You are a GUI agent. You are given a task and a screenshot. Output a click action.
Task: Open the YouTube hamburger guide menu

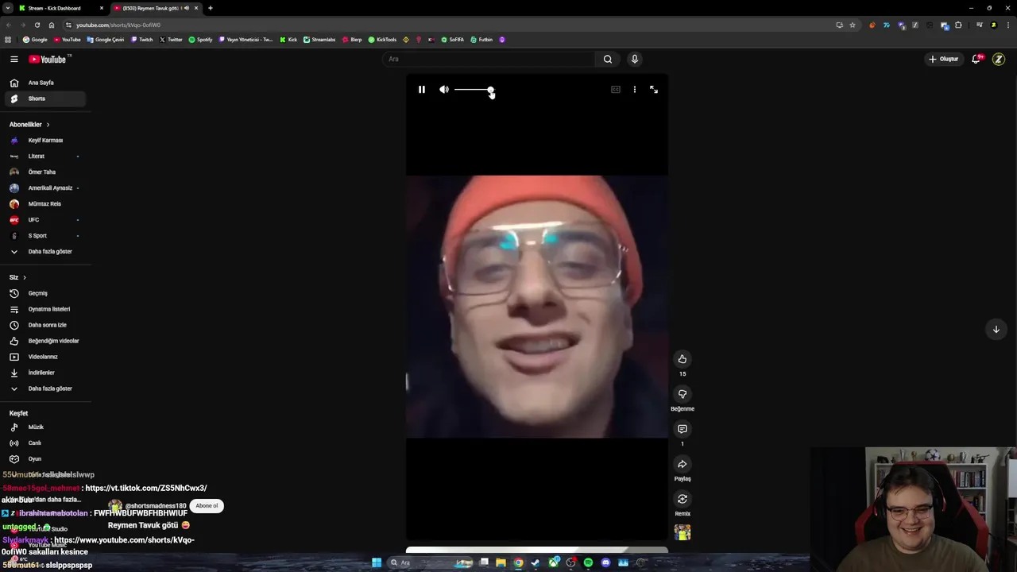(14, 59)
